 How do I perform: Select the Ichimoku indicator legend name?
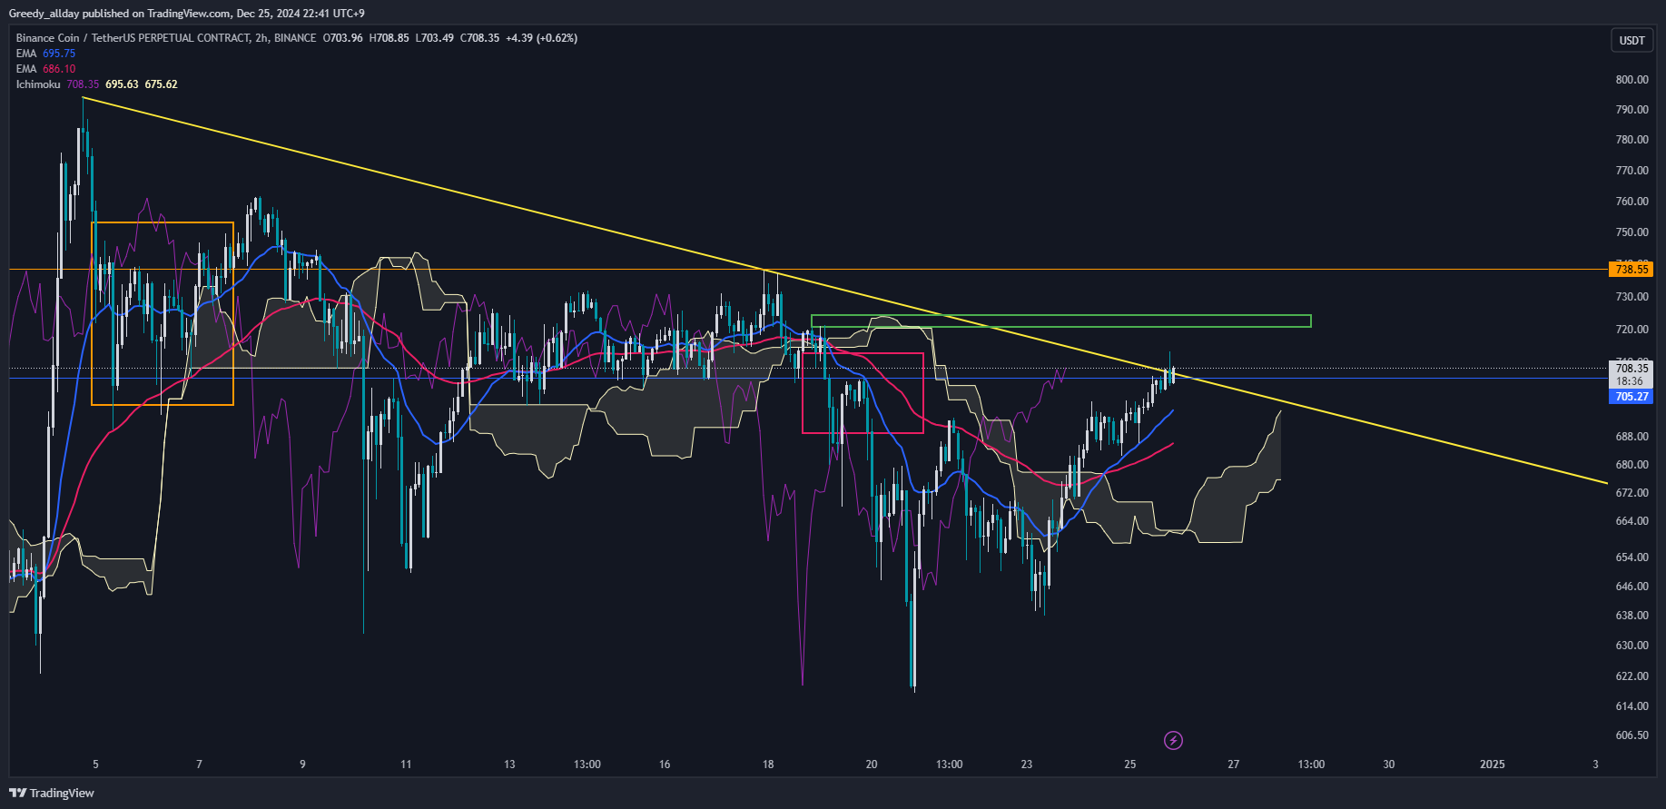38,84
